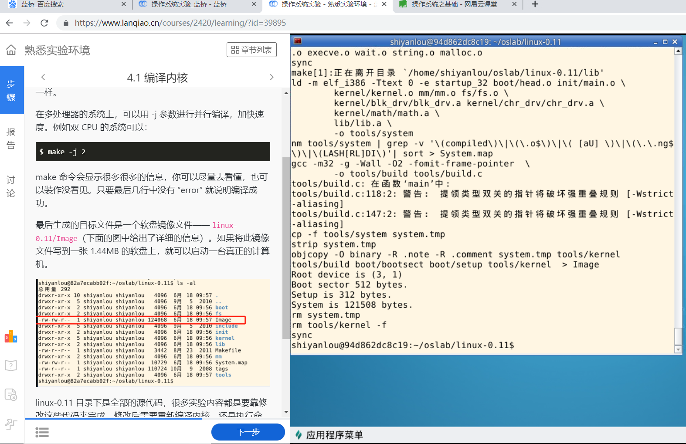Advance to next section with right chevron
The height and width of the screenshot is (444, 686).
pyautogui.click(x=272, y=77)
